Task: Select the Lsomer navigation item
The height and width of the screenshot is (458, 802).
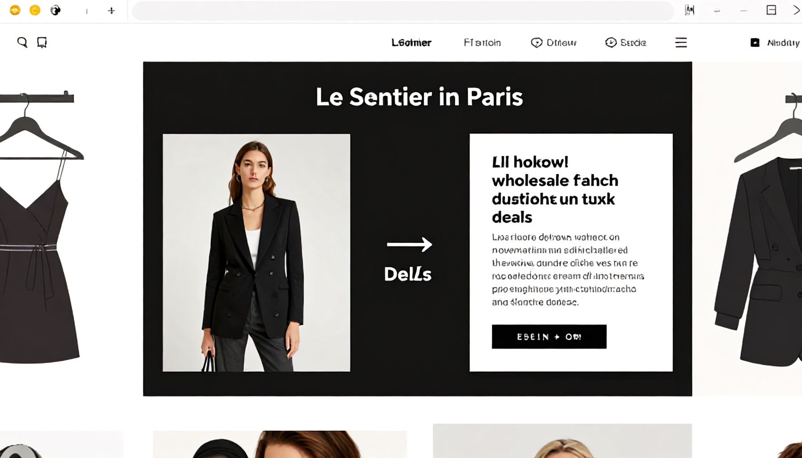Action: coord(411,42)
